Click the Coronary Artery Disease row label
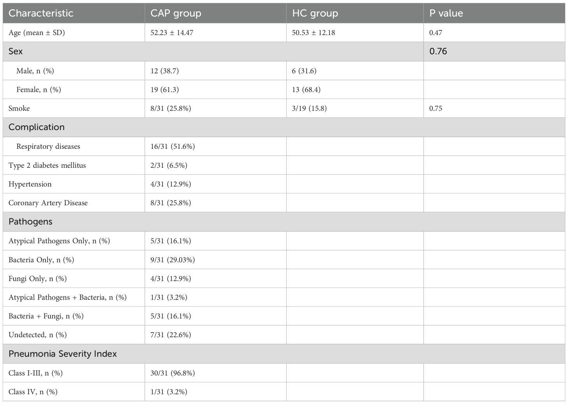This screenshot has width=568, height=404. 48,203
